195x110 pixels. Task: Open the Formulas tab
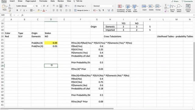coord(43,1)
